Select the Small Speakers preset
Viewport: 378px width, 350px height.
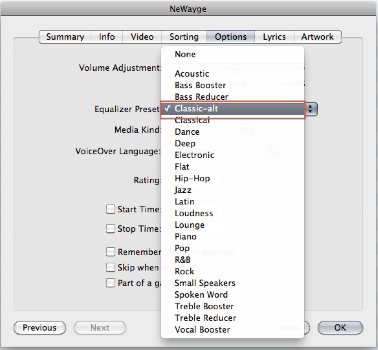point(205,283)
